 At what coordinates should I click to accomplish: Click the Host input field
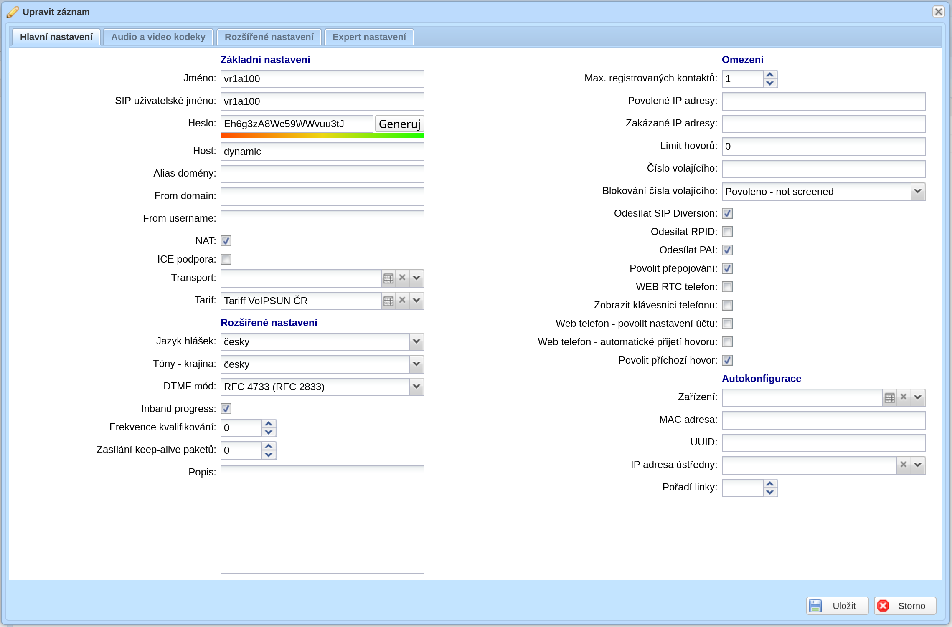(x=322, y=151)
